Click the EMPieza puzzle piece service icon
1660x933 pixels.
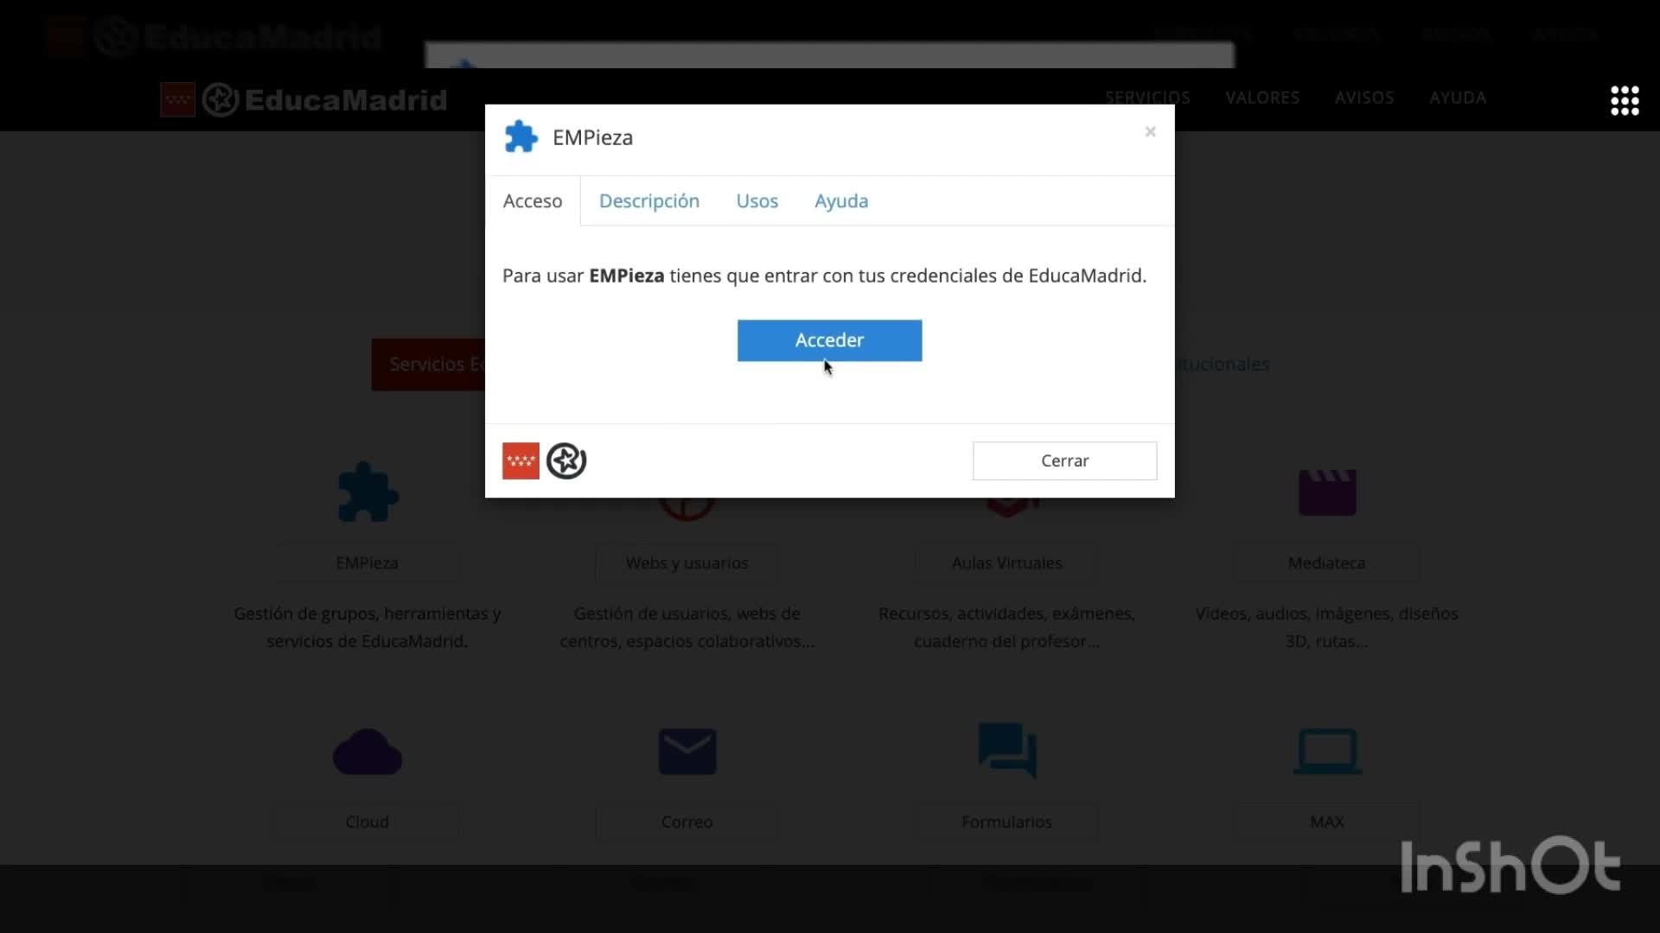(367, 492)
